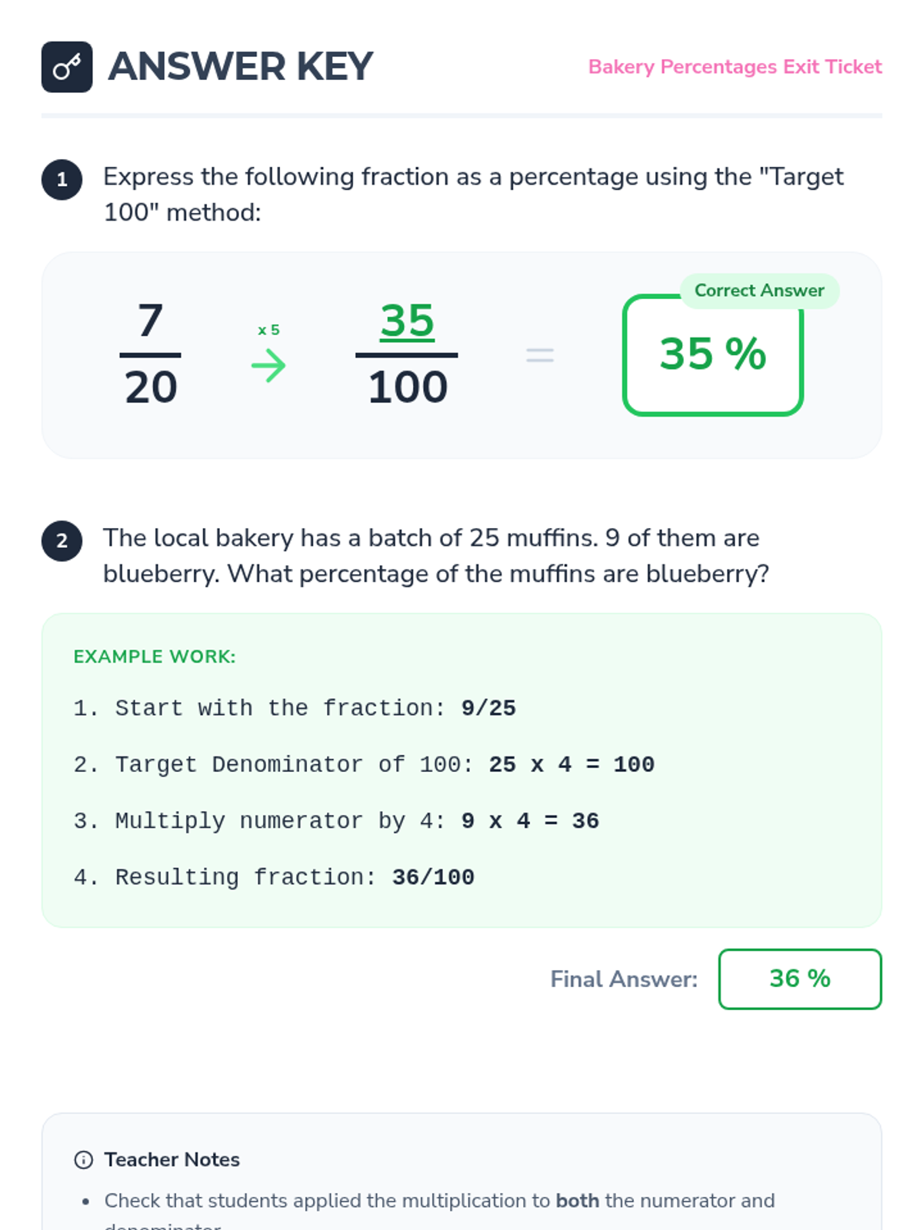Click the equals sign icon

(x=540, y=355)
